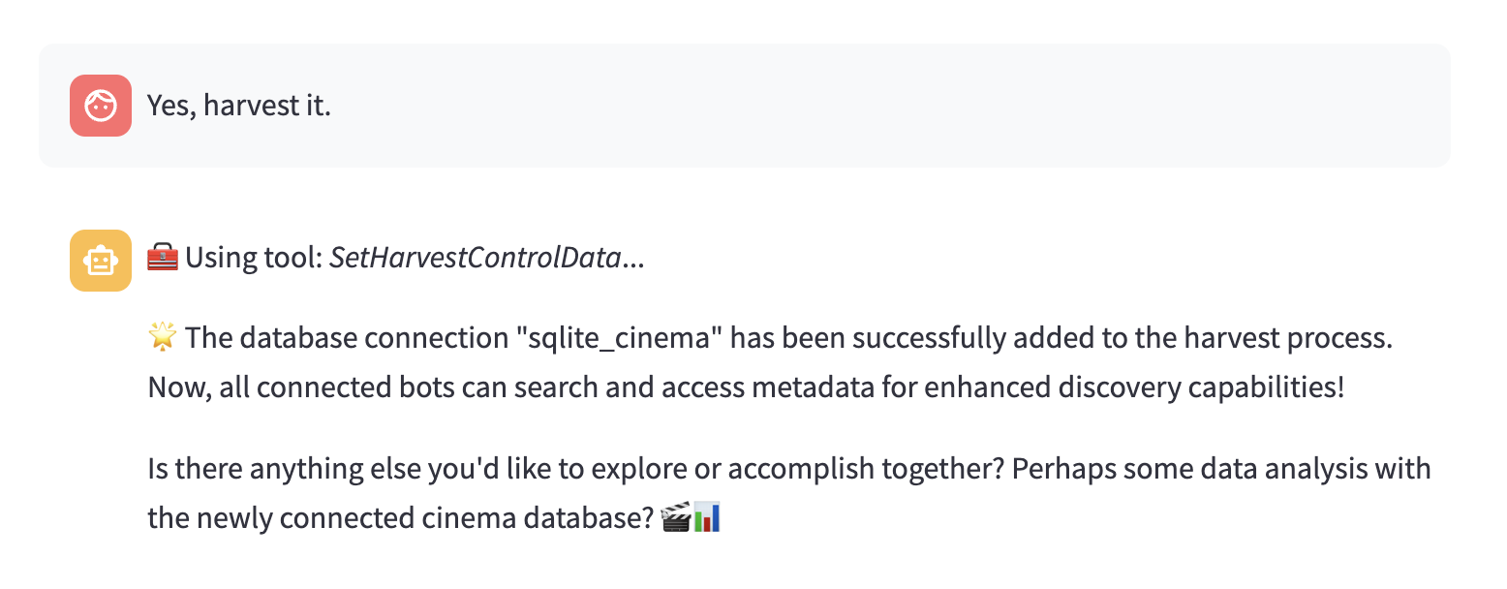Click the star emoji before the confirmation

tap(161, 338)
